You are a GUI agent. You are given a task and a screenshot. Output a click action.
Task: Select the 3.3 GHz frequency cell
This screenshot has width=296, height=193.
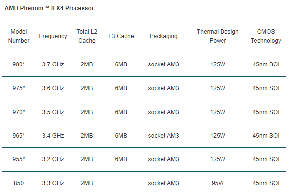[53, 183]
